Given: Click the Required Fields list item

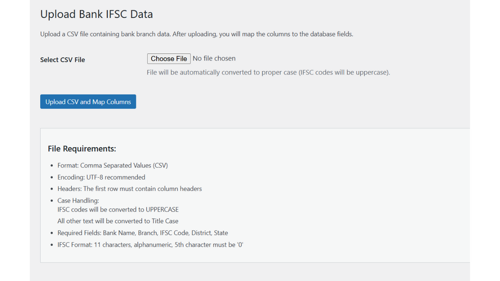Looking at the screenshot, I should 142,233.
